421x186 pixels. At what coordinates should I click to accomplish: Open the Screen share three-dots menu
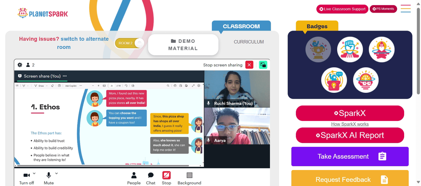point(65,76)
